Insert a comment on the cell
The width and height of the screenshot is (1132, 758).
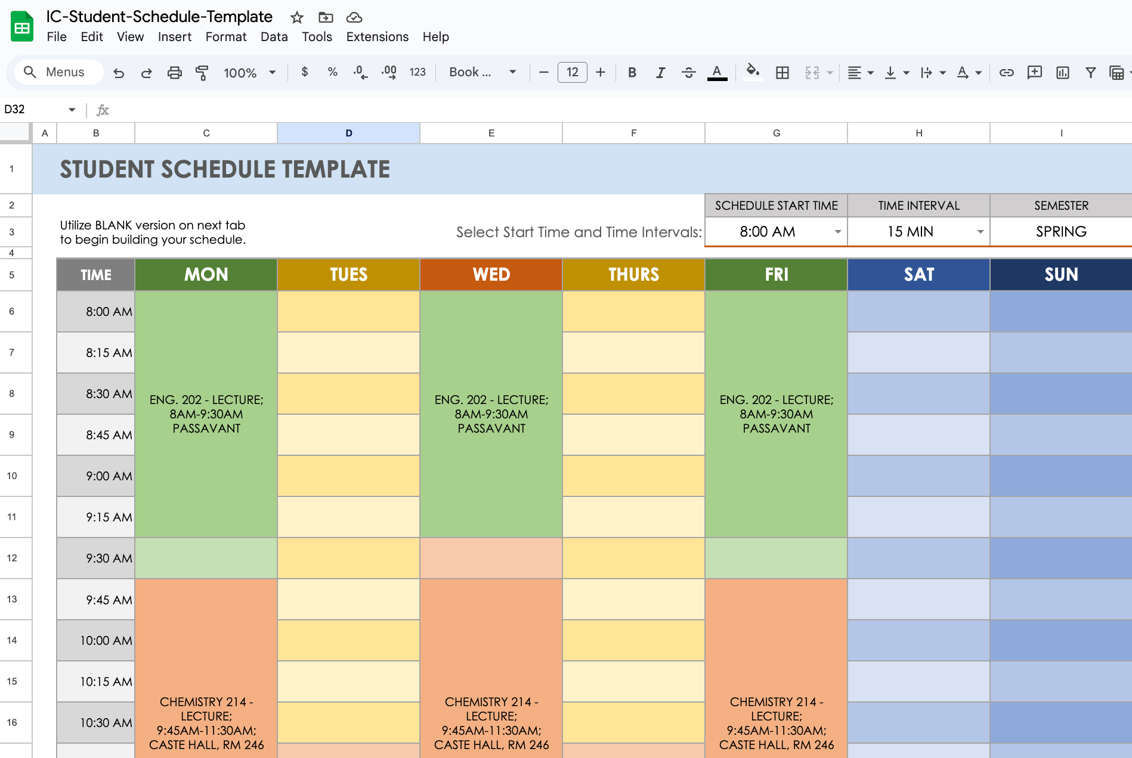coord(1035,72)
